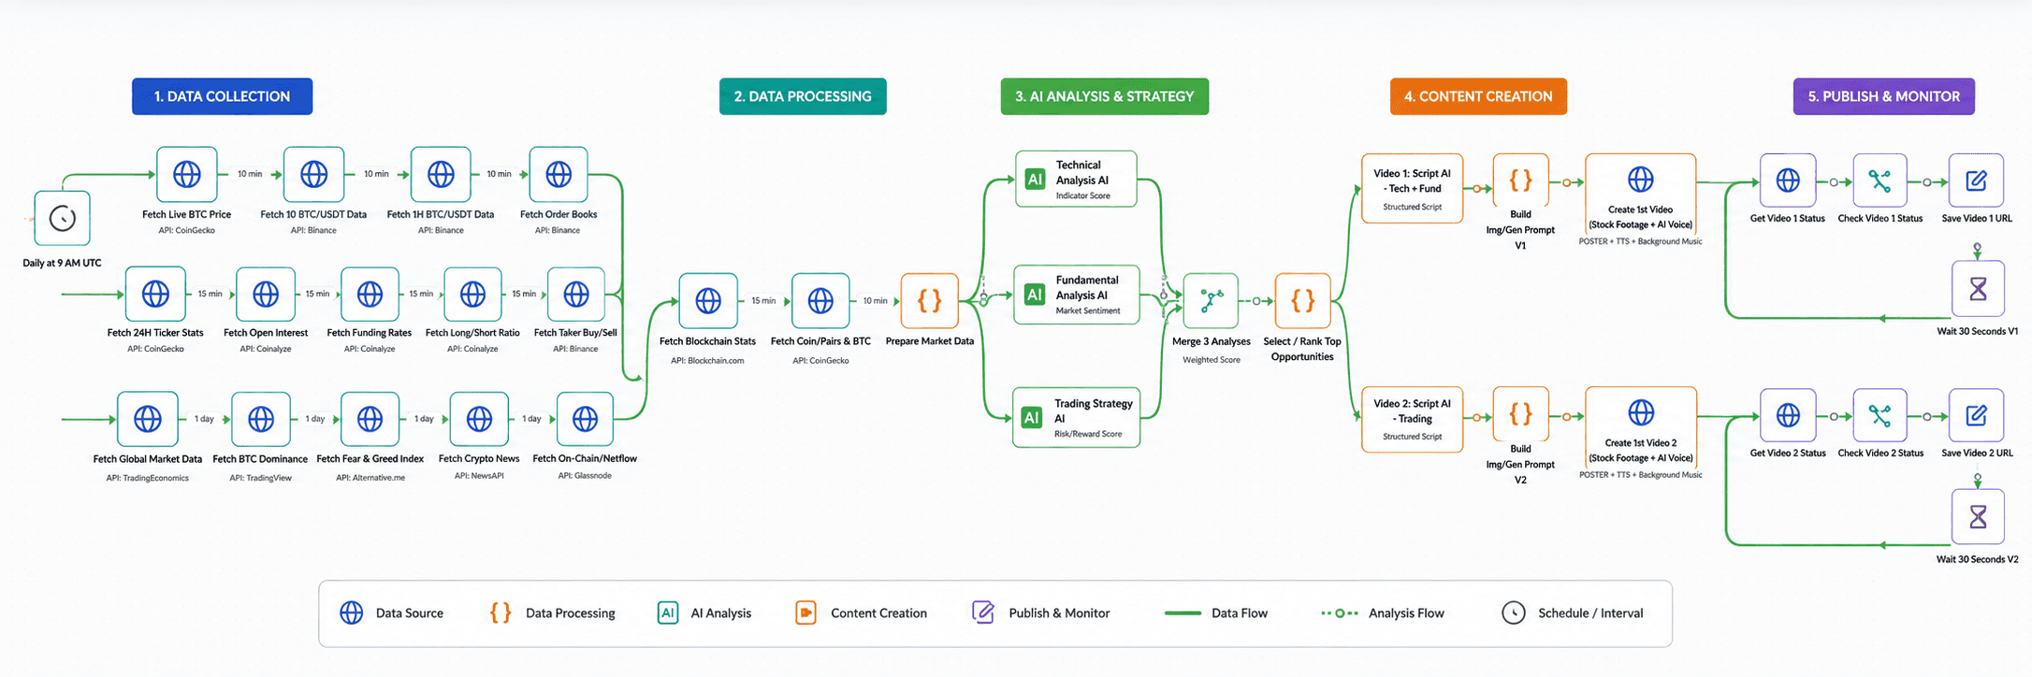
Task: Click the Trading Strategy AI node
Action: point(1077,417)
